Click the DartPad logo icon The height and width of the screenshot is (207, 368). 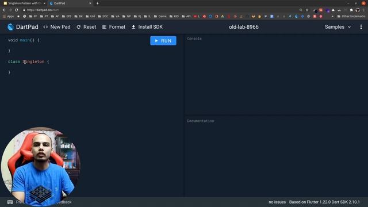click(10, 27)
